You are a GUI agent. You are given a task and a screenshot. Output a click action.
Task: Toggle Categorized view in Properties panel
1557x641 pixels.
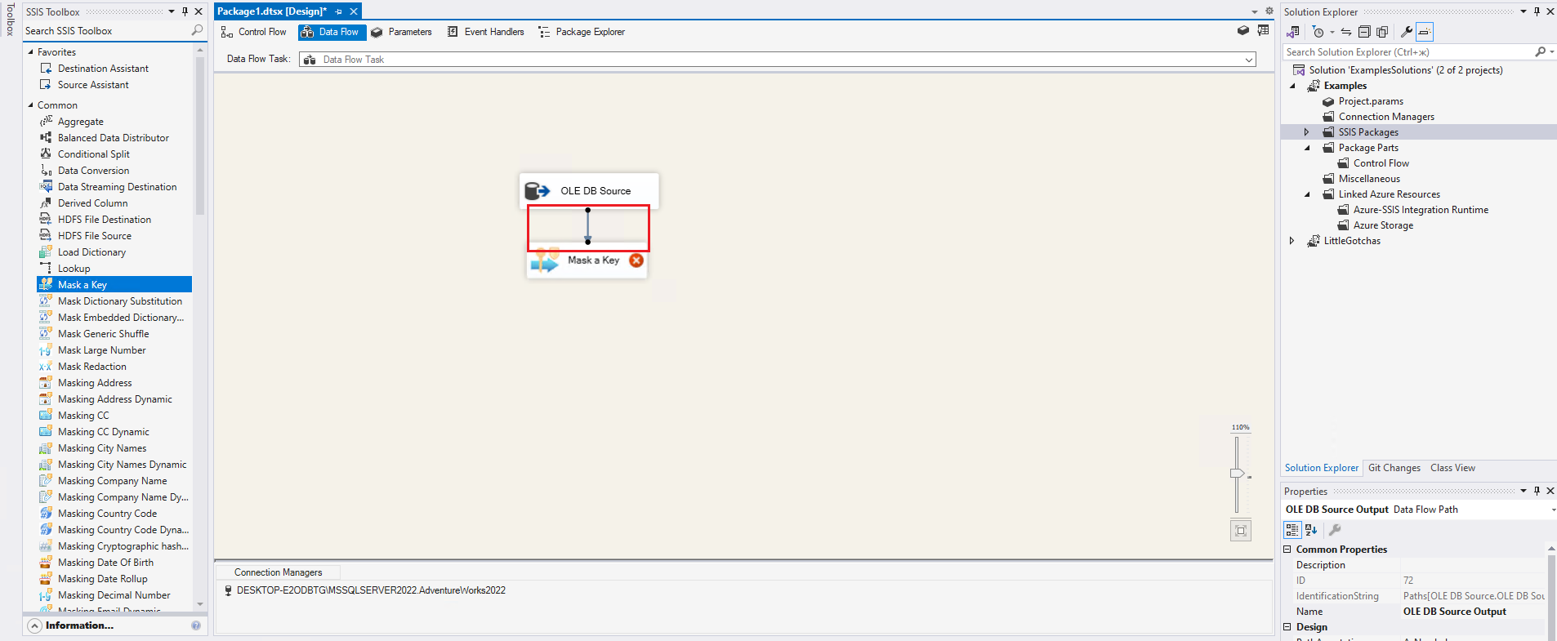pos(1292,530)
